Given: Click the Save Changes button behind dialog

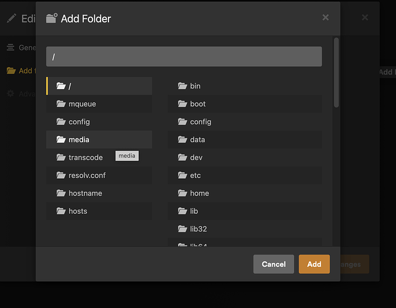Looking at the screenshot, I should (x=355, y=264).
